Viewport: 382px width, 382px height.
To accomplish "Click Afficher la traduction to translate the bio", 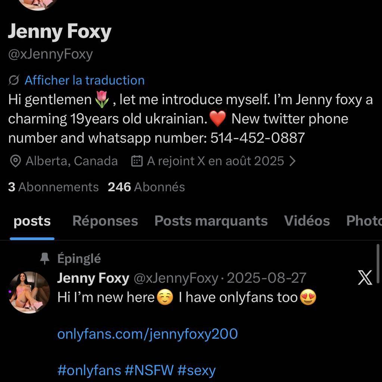I will point(84,80).
